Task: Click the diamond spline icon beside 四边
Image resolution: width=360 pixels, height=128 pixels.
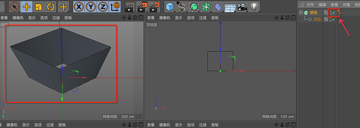Action: click(310, 19)
